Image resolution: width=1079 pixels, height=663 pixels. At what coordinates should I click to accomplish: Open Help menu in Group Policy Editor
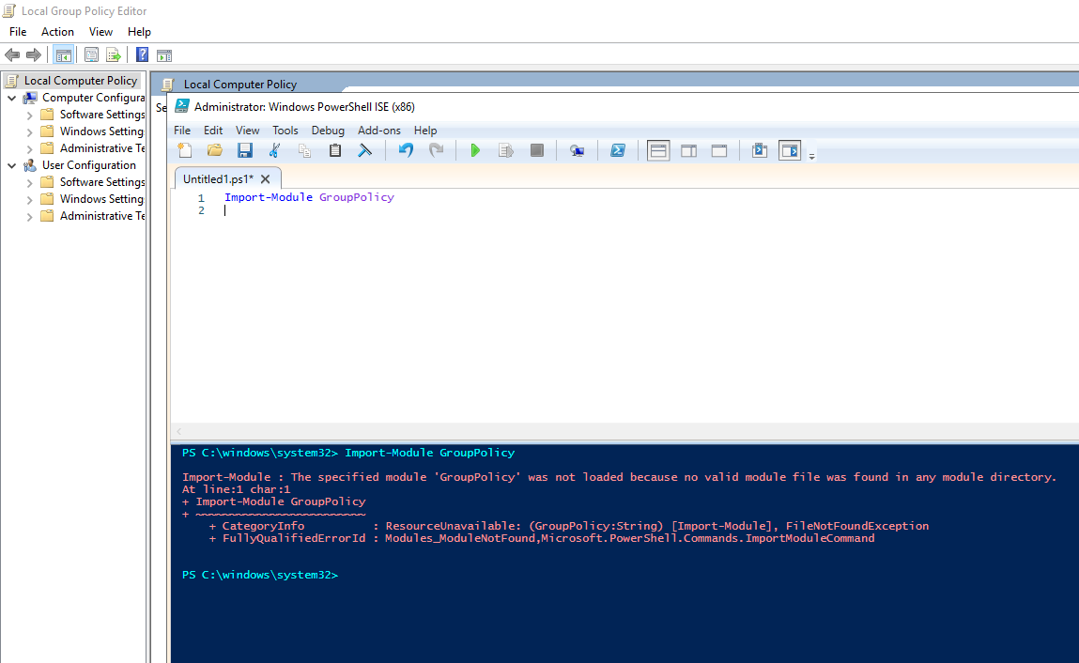coord(139,32)
